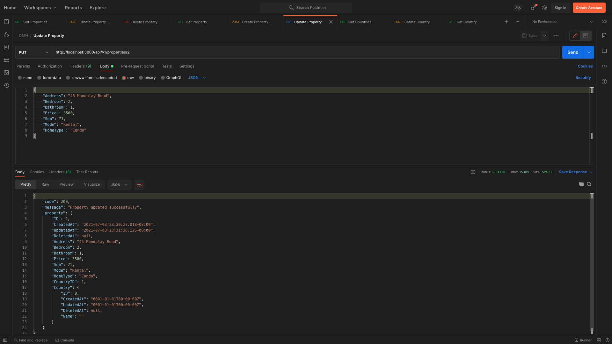
Task: Click the Send button
Action: click(x=573, y=52)
